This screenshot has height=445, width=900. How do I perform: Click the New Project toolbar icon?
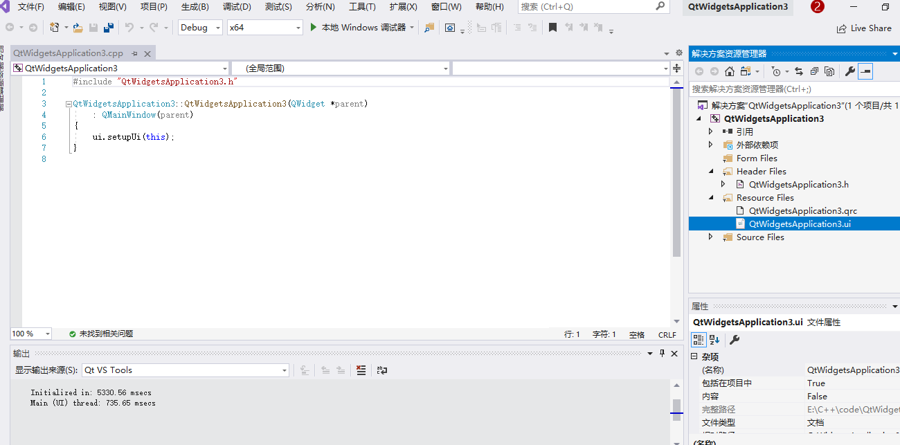55,28
